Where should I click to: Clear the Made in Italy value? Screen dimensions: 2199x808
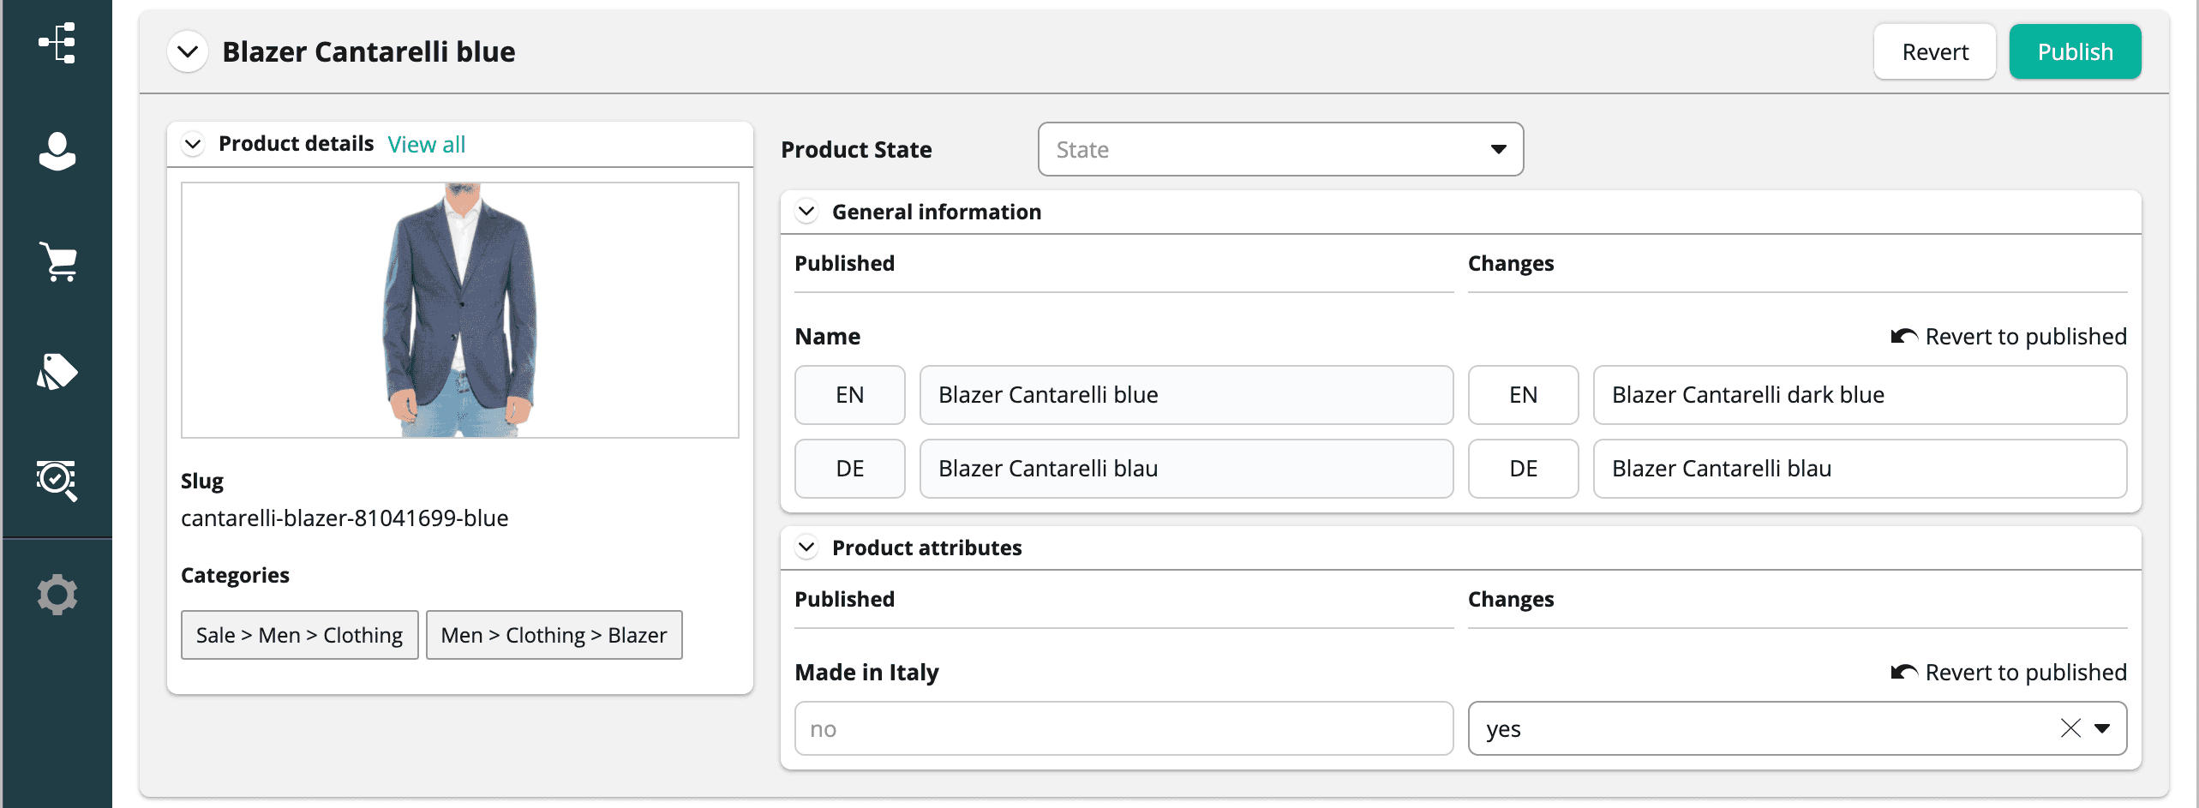2070,728
